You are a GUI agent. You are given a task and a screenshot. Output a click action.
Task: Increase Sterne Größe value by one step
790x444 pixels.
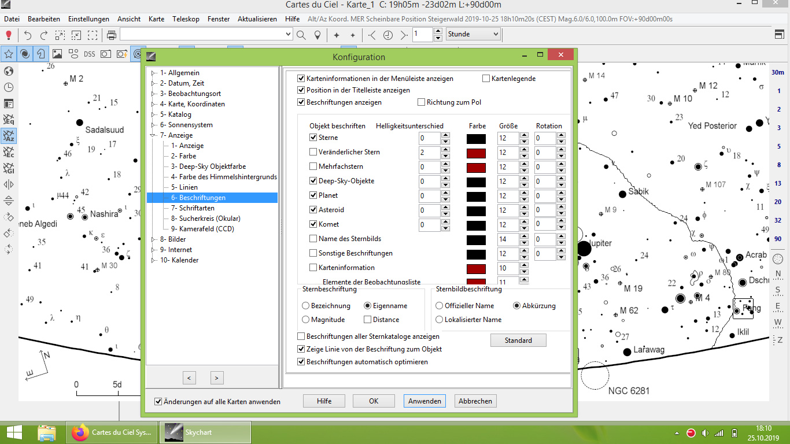click(524, 135)
